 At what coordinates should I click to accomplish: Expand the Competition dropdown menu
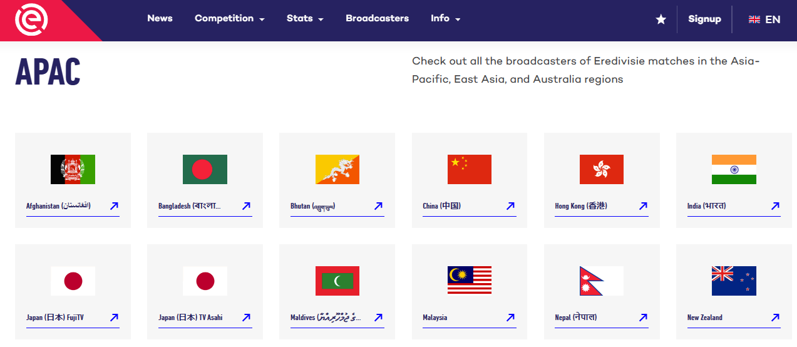pos(229,19)
